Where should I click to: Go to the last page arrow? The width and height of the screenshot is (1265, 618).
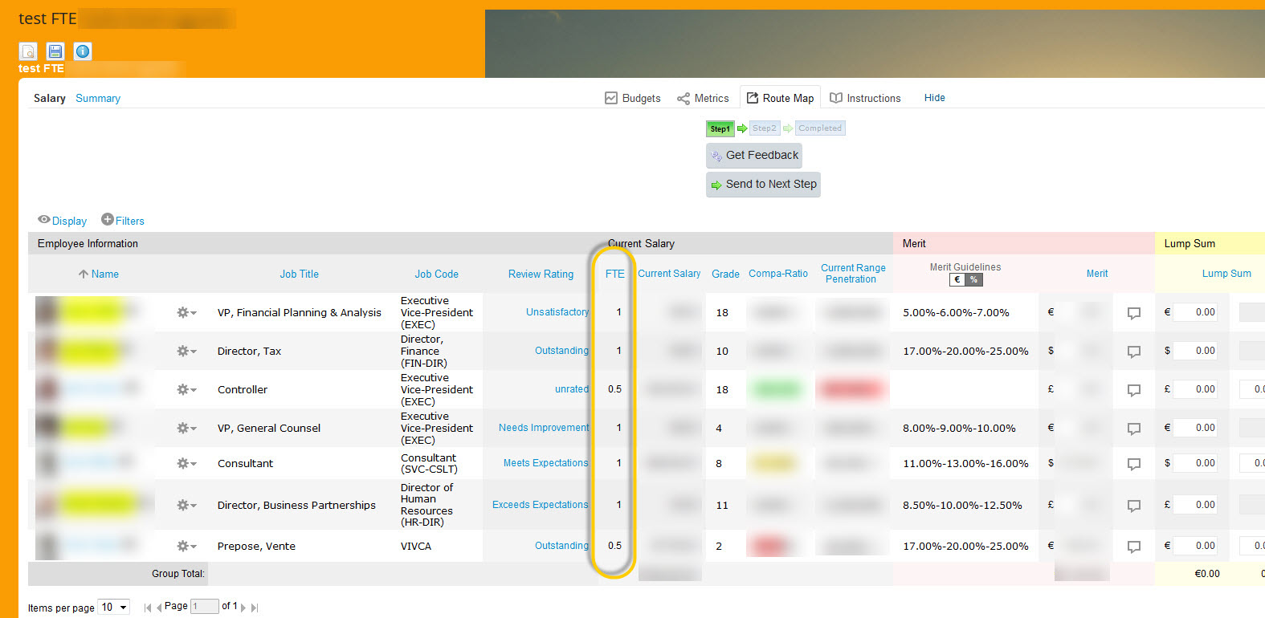click(x=255, y=608)
